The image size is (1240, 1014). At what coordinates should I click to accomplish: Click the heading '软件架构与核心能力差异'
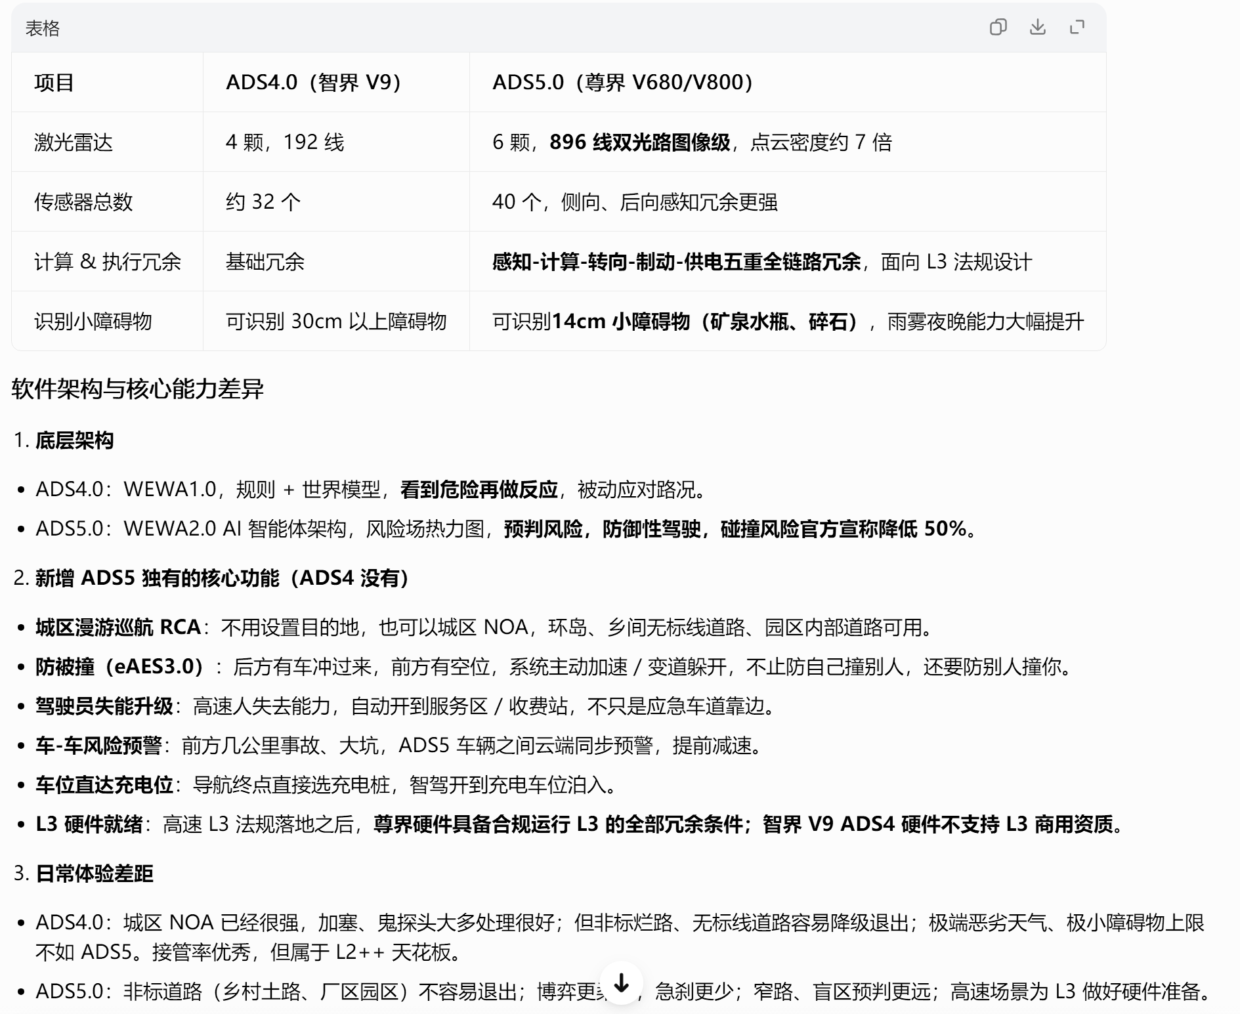click(138, 389)
